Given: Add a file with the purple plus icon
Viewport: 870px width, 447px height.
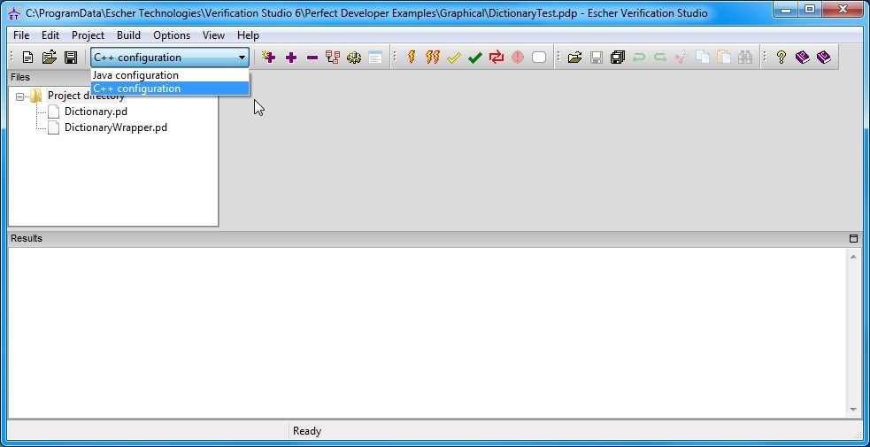Looking at the screenshot, I should 291,58.
